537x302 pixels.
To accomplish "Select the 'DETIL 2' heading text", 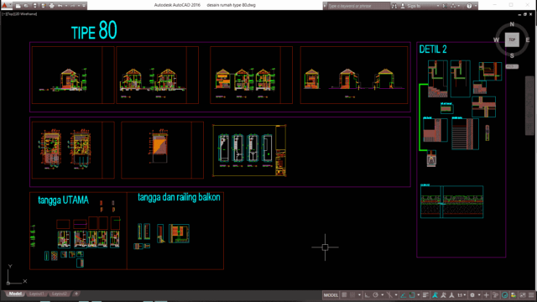I will 433,49.
